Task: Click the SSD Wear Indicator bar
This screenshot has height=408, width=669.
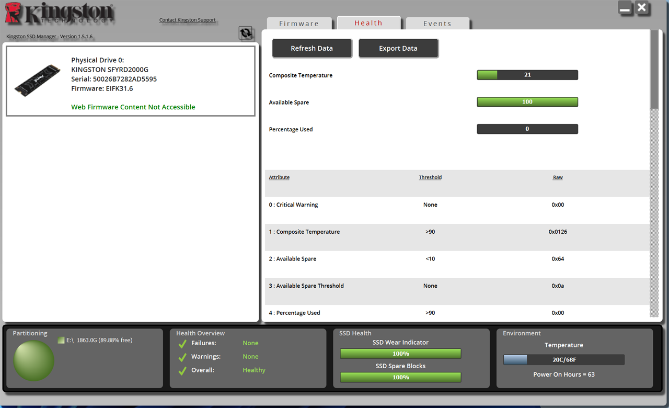Action: click(400, 354)
